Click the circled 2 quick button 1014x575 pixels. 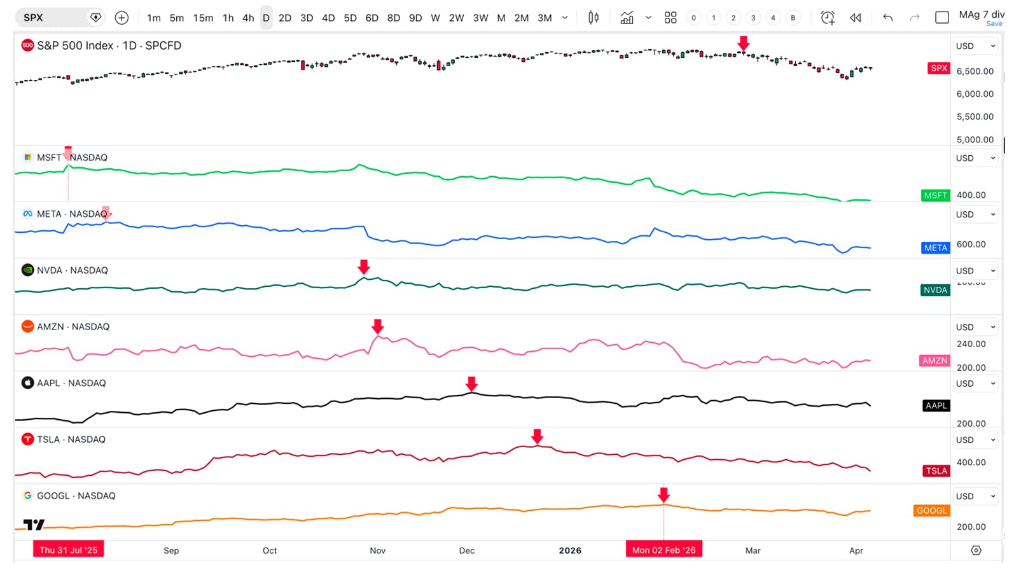733,18
